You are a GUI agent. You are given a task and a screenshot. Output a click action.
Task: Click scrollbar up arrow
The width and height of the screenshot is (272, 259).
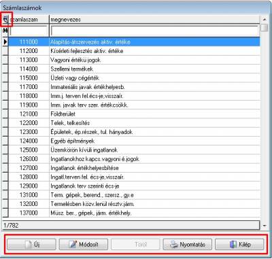[265, 20]
